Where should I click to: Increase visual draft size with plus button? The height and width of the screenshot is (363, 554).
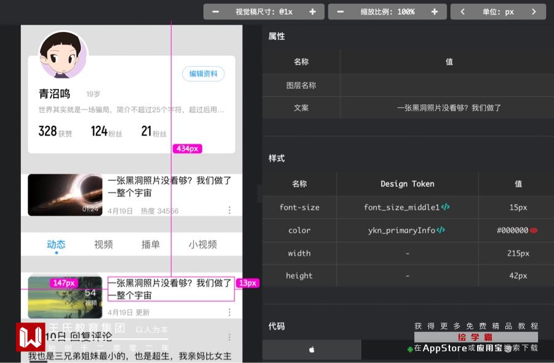pos(312,12)
